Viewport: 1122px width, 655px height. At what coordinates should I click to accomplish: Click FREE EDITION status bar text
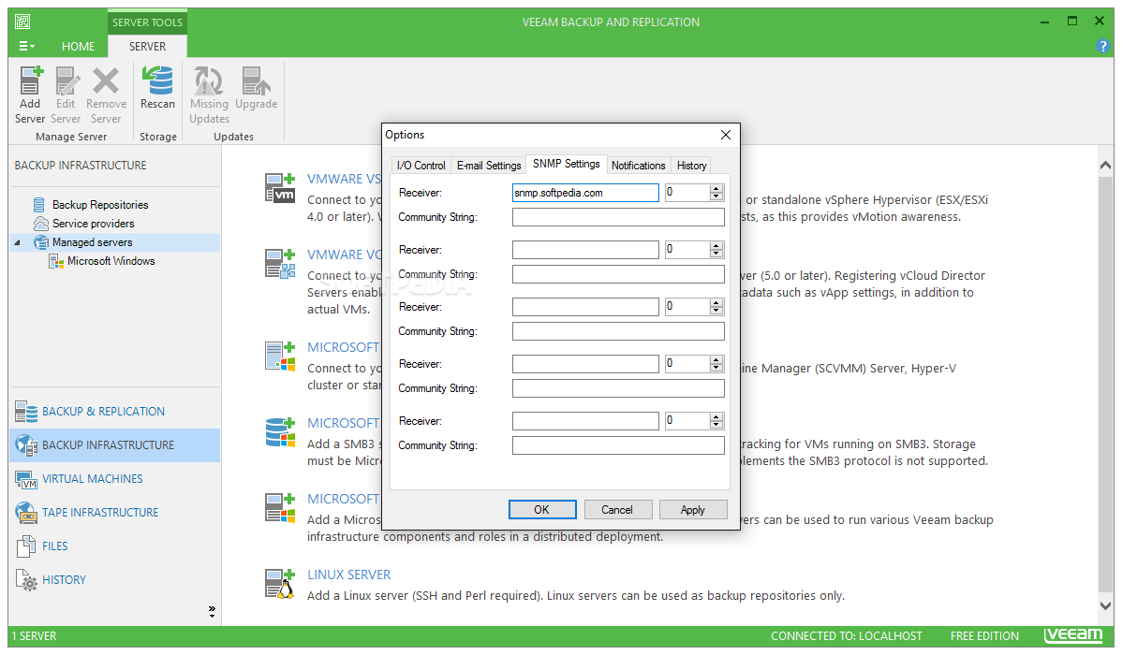point(984,635)
